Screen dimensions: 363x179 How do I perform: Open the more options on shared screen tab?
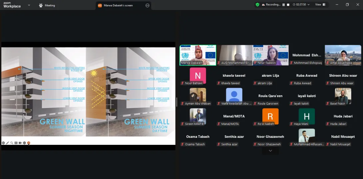tap(148, 5)
